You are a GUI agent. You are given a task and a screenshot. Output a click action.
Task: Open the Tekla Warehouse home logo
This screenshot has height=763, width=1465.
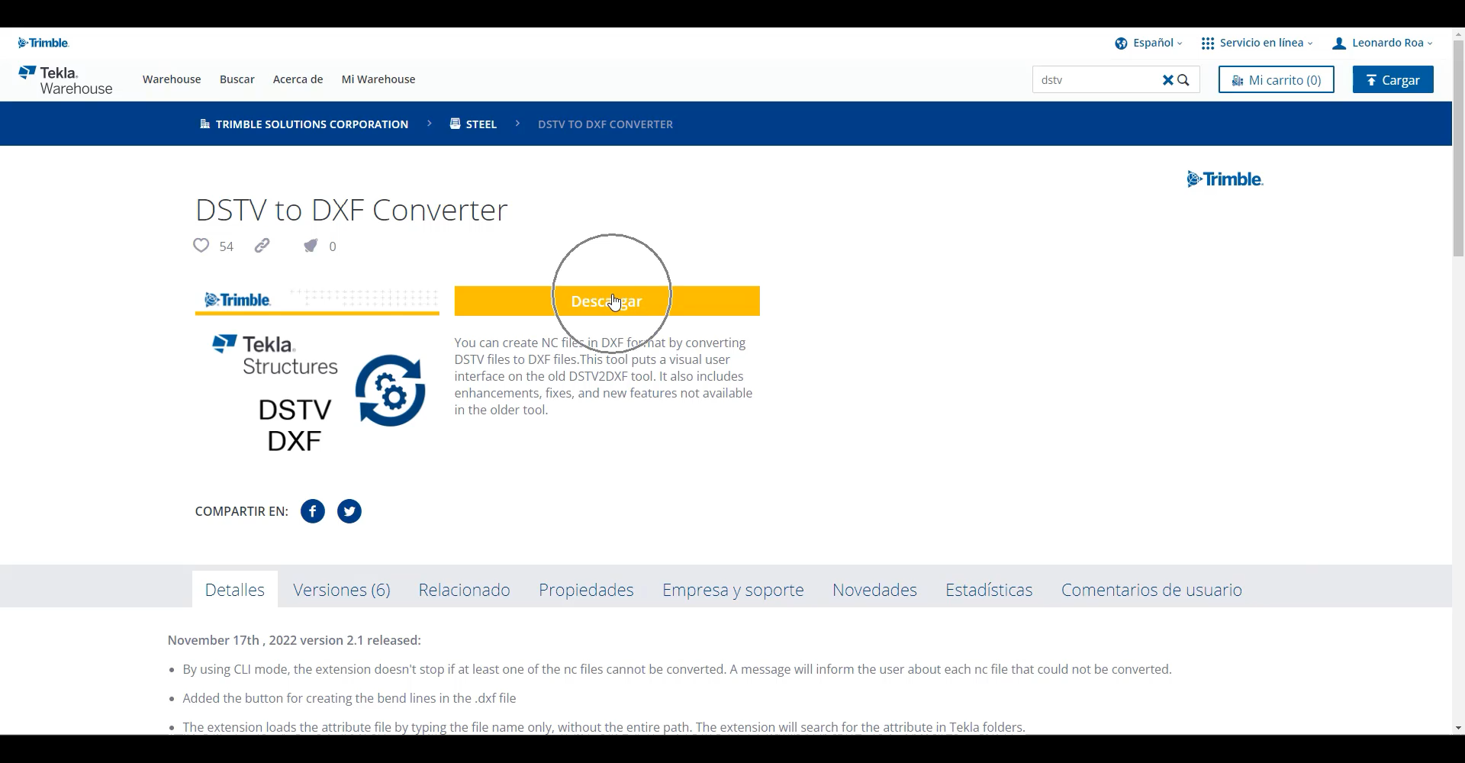tap(66, 80)
